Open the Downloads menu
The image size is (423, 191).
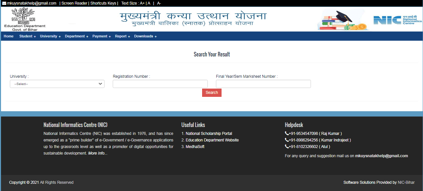click(x=145, y=36)
